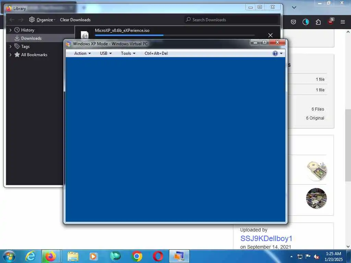Click the muted volume tray icon
Screen dimensions: 351x263
(x=316, y=256)
